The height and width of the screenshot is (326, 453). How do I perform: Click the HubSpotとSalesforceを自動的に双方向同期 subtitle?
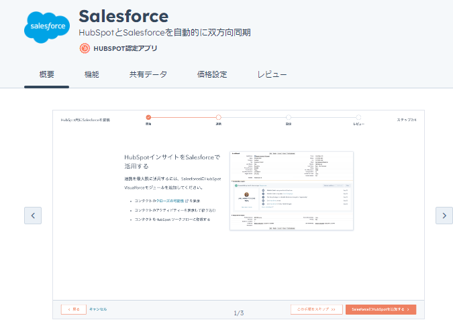[x=164, y=33]
